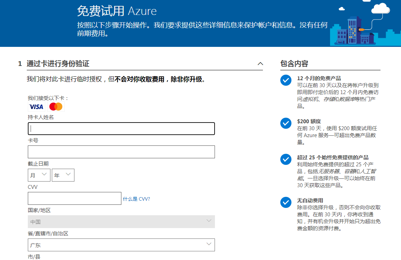Viewport: 401px width, 260px height.
Task: Open the 年 expiry year dropdown
Action: (x=63, y=175)
